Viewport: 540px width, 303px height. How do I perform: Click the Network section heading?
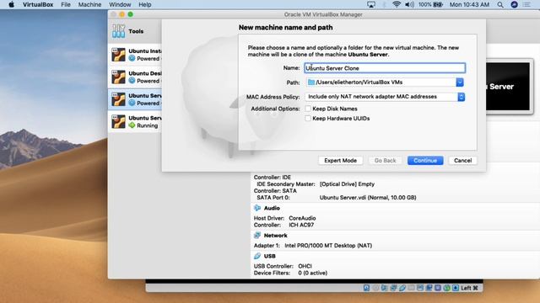pos(276,236)
